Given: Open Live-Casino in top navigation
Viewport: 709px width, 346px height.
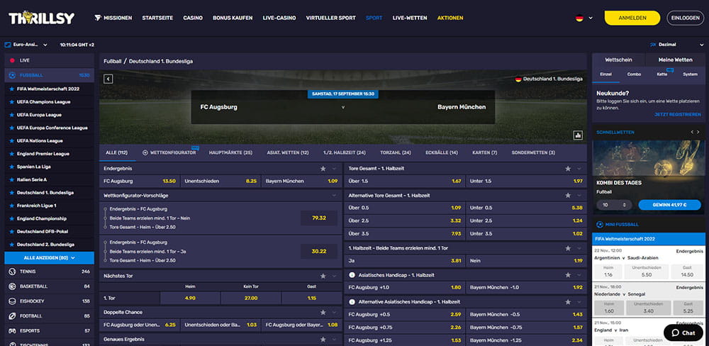Looking at the screenshot, I should tap(279, 18).
